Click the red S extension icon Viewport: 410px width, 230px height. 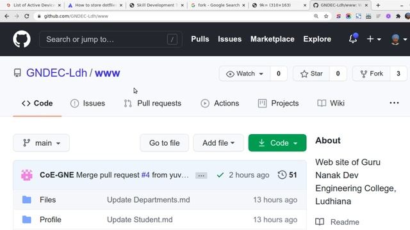click(339, 16)
